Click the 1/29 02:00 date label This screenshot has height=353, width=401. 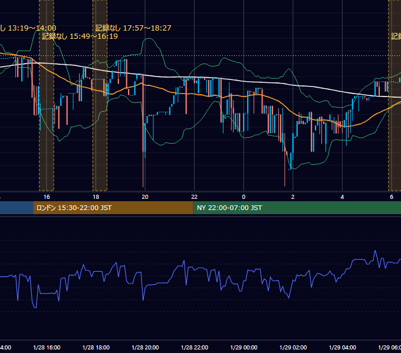[293, 347]
